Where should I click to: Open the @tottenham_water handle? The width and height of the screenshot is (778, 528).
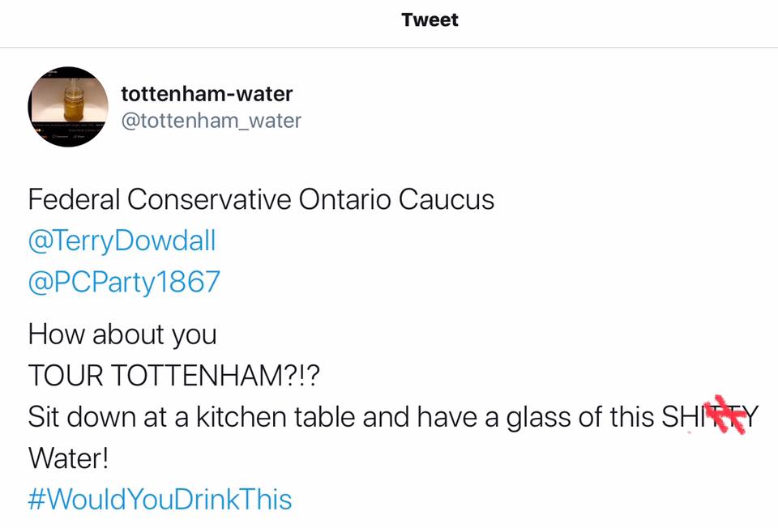click(x=212, y=121)
